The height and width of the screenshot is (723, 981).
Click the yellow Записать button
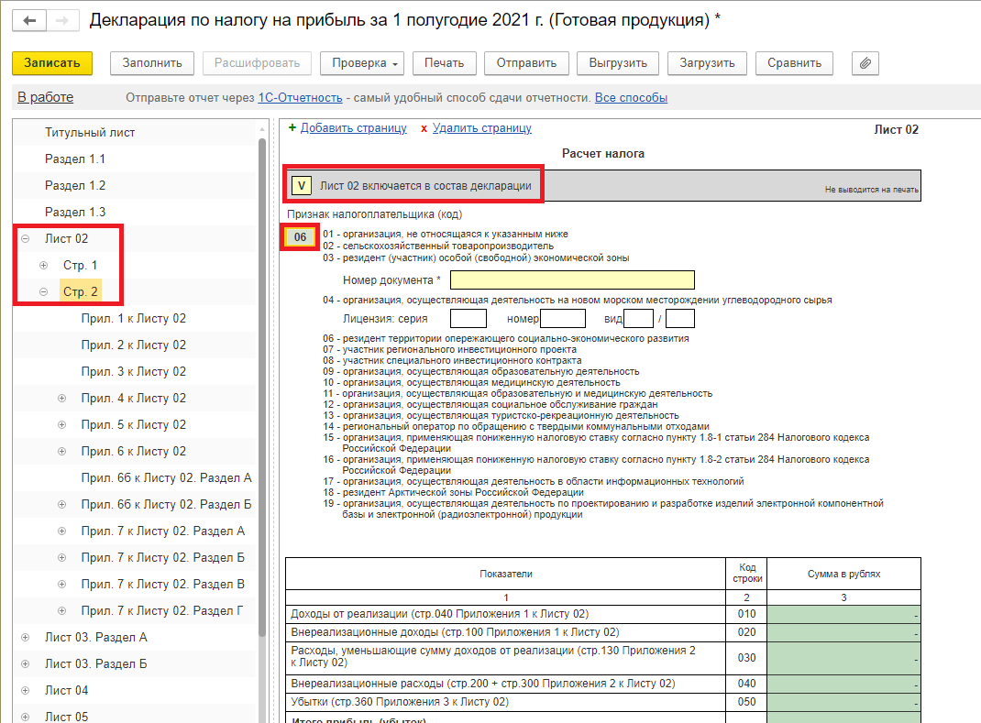point(52,63)
